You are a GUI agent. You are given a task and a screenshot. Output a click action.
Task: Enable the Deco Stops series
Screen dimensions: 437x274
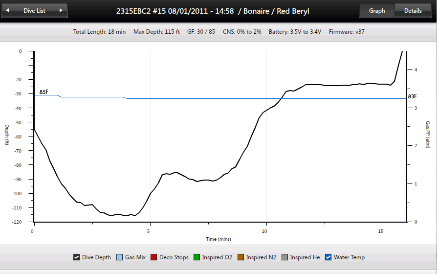tap(154, 257)
